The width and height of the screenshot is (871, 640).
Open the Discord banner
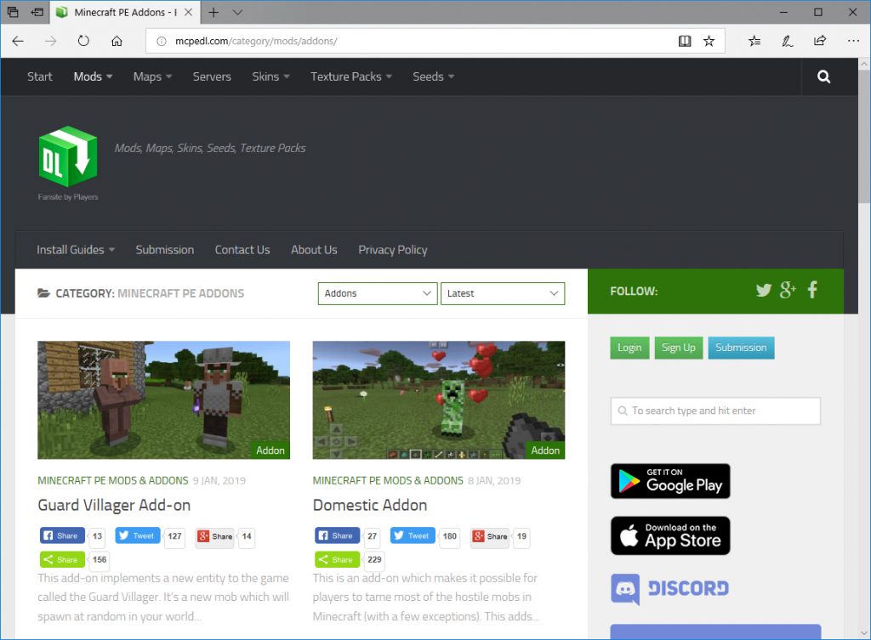click(670, 588)
